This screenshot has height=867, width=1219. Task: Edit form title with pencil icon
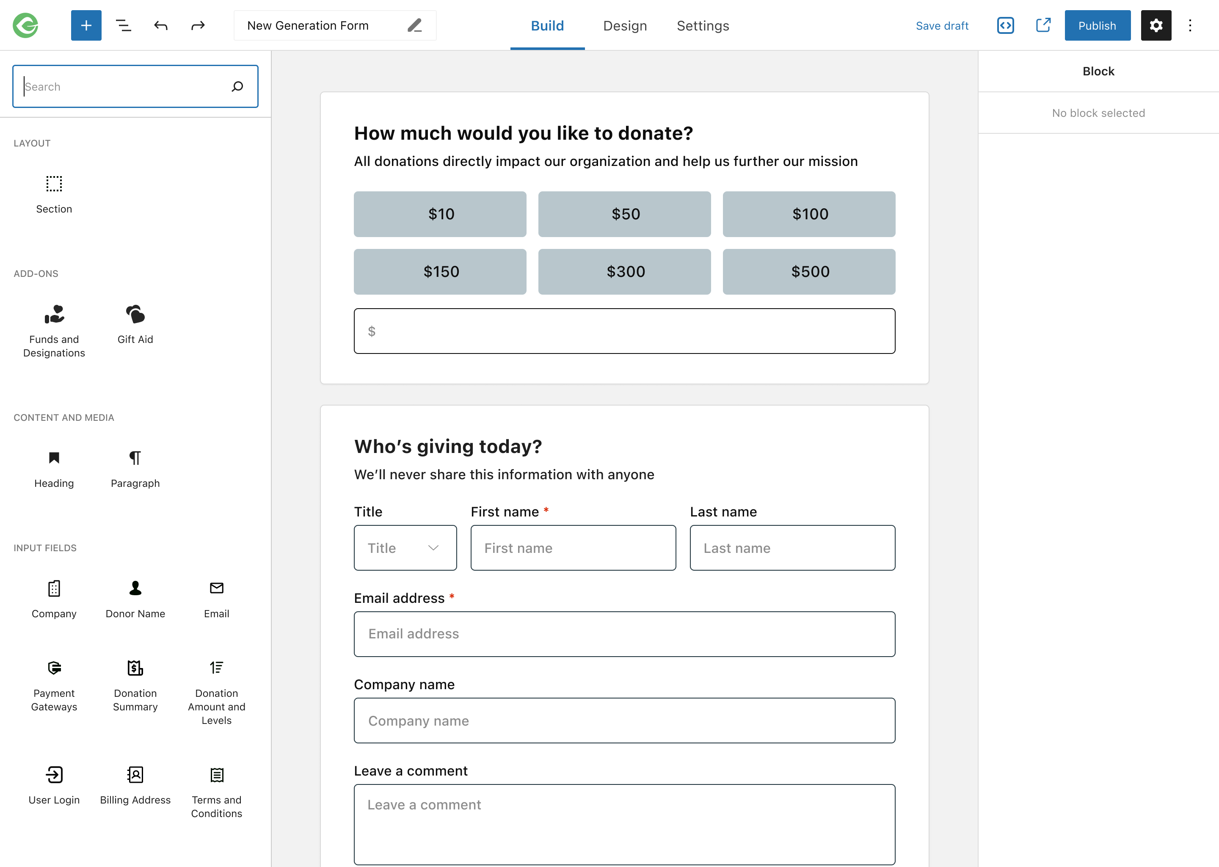point(415,25)
